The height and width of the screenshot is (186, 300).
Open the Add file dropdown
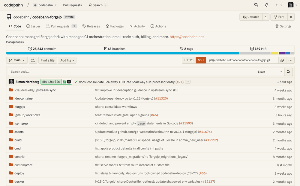click(x=67, y=60)
